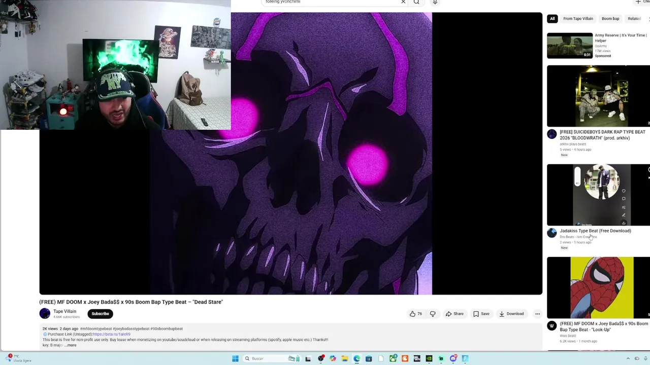Image resolution: width=650 pixels, height=365 pixels.
Task: Open the Windows Start menu
Action: click(235, 358)
